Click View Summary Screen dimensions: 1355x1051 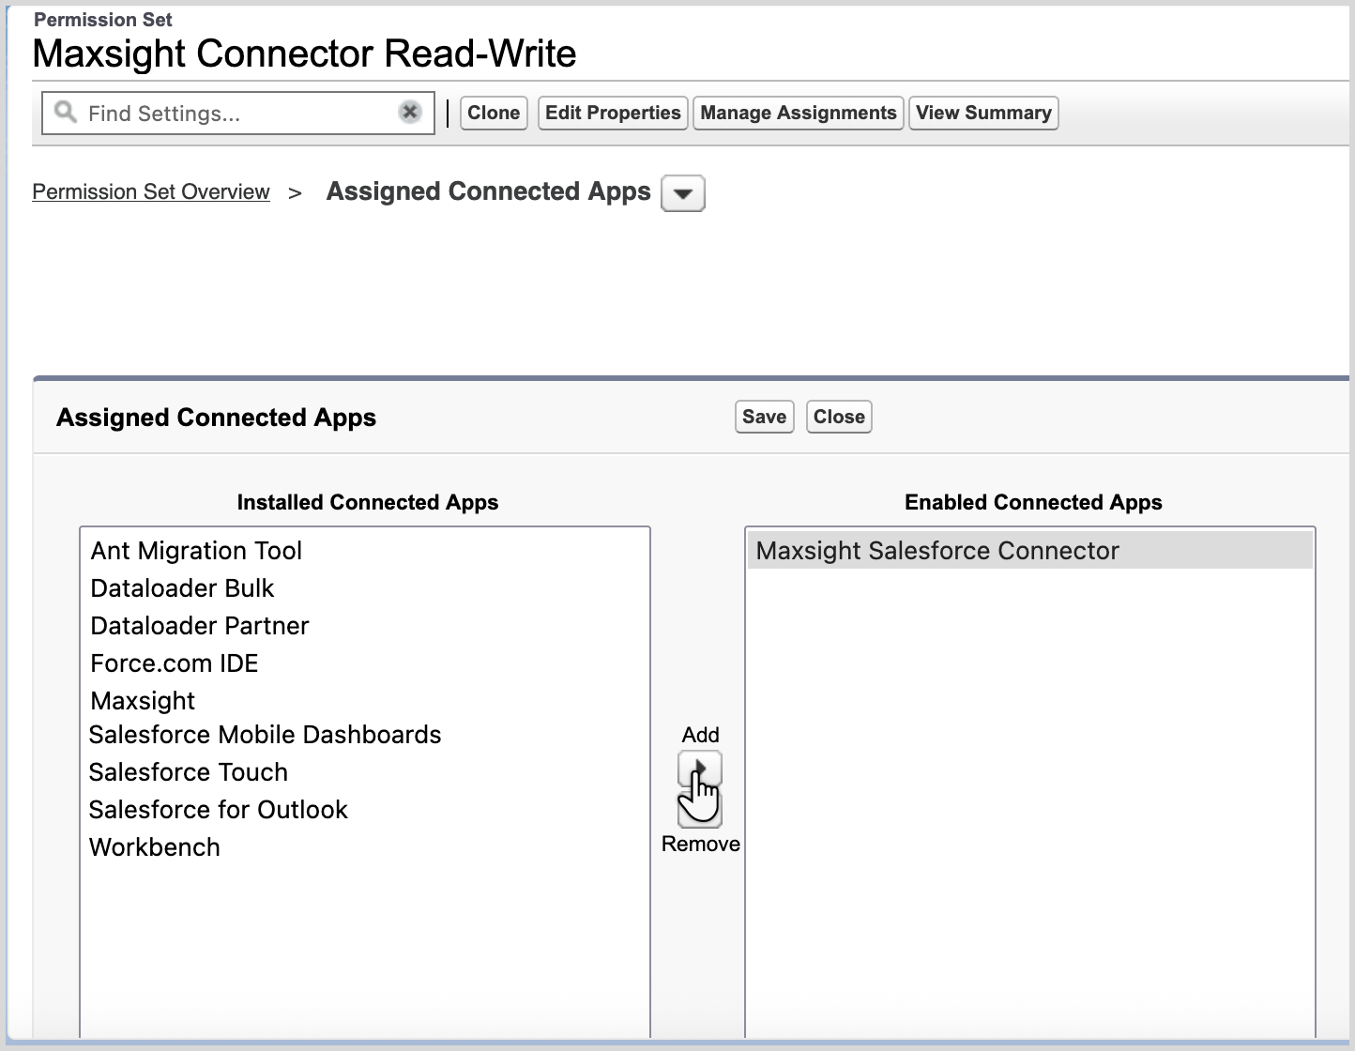coord(983,113)
